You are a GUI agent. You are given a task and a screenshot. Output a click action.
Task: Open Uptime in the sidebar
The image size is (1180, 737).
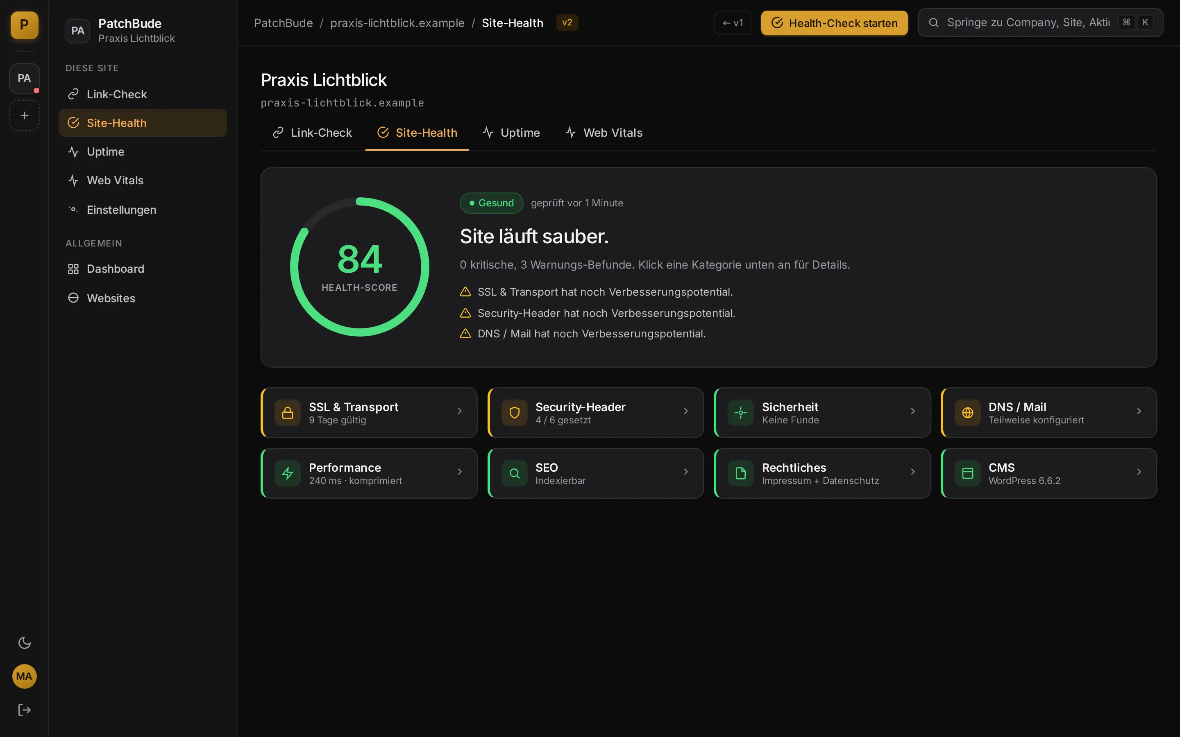tap(143, 151)
